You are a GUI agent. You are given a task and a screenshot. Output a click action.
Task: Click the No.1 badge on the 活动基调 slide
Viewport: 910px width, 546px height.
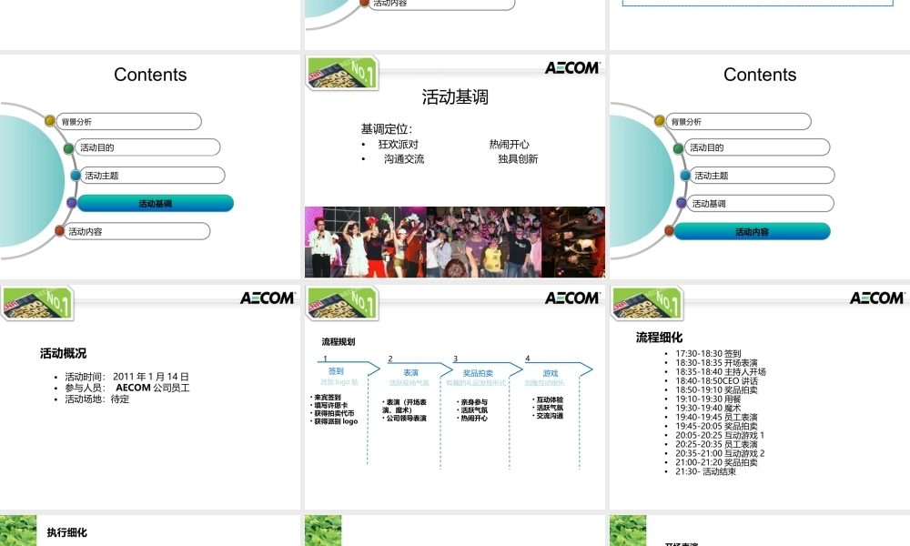pyautogui.click(x=342, y=73)
